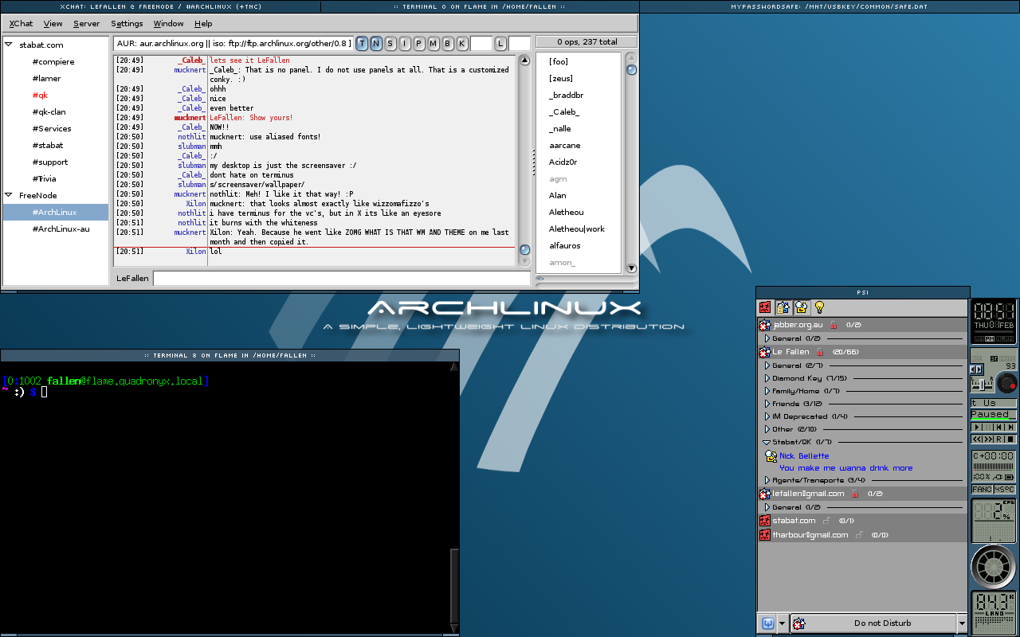Open the Settings menu
The image size is (1020, 637).
(127, 24)
